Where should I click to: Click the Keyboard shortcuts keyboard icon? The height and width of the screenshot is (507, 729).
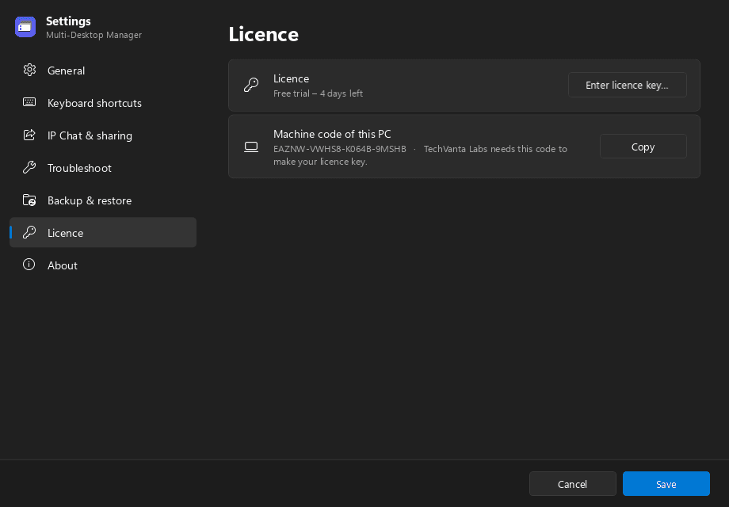(x=29, y=102)
